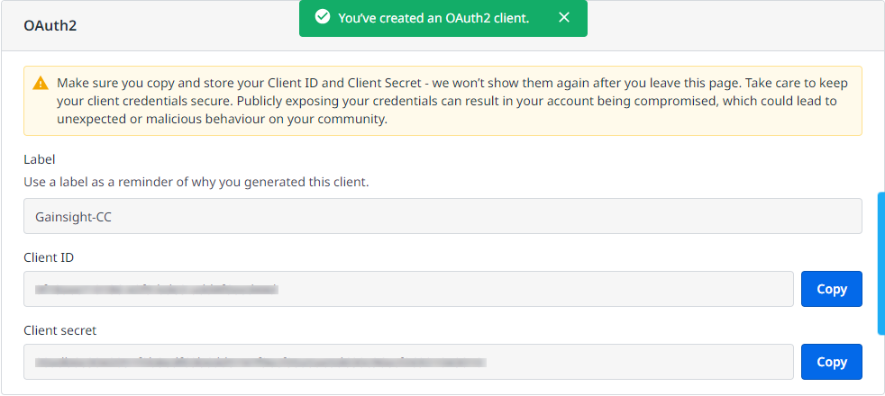Image resolution: width=885 pixels, height=396 pixels.
Task: Click the yellow warning triangle icon
Action: (41, 84)
